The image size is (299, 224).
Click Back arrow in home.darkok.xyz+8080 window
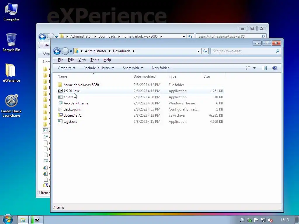coord(42,36)
